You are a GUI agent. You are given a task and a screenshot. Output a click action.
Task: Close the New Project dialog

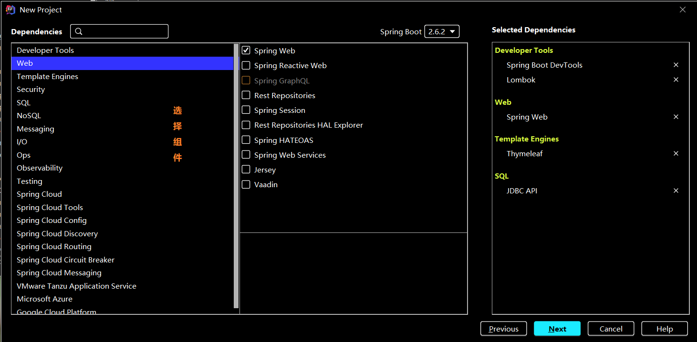(683, 10)
